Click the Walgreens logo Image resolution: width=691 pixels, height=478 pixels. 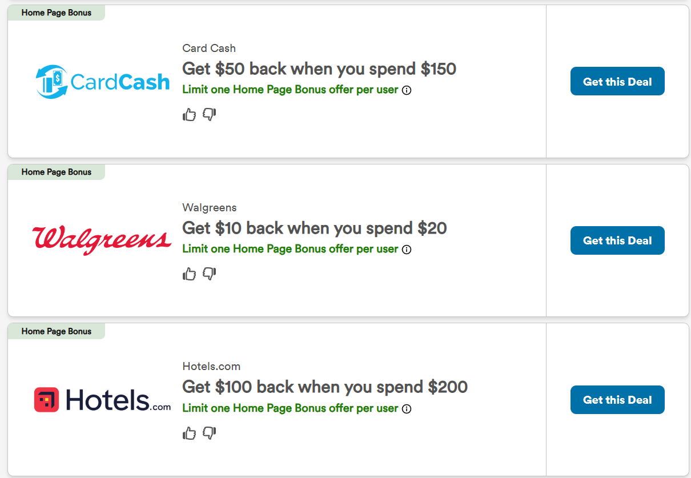point(102,240)
